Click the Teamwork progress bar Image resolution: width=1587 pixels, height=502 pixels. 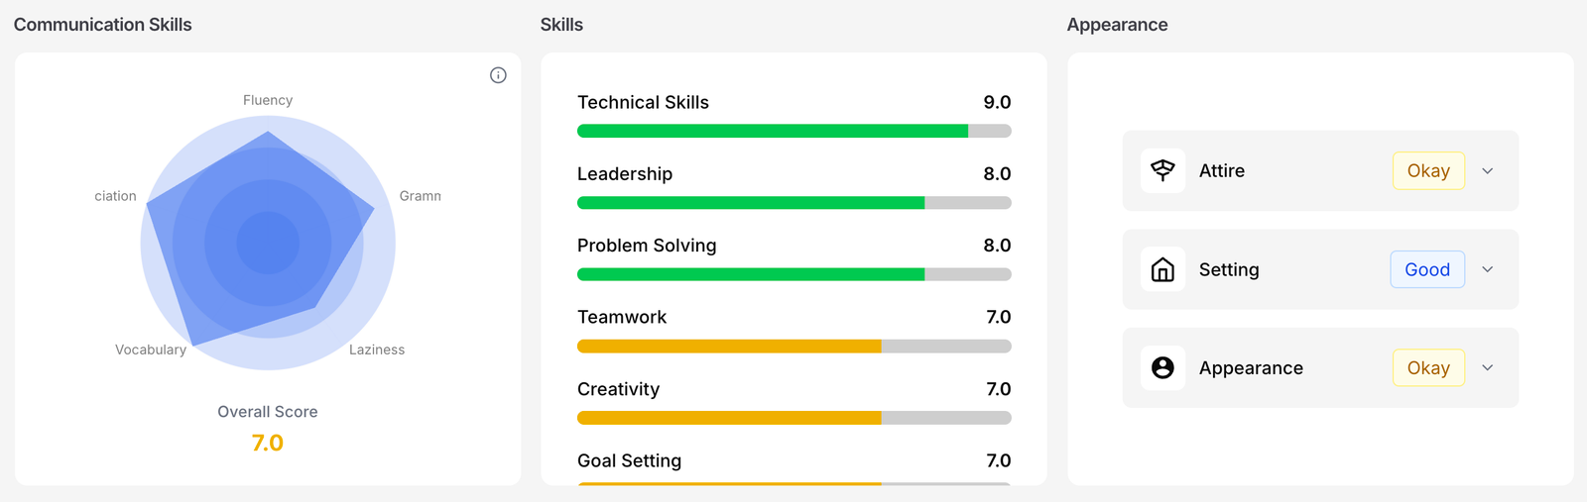click(x=794, y=346)
